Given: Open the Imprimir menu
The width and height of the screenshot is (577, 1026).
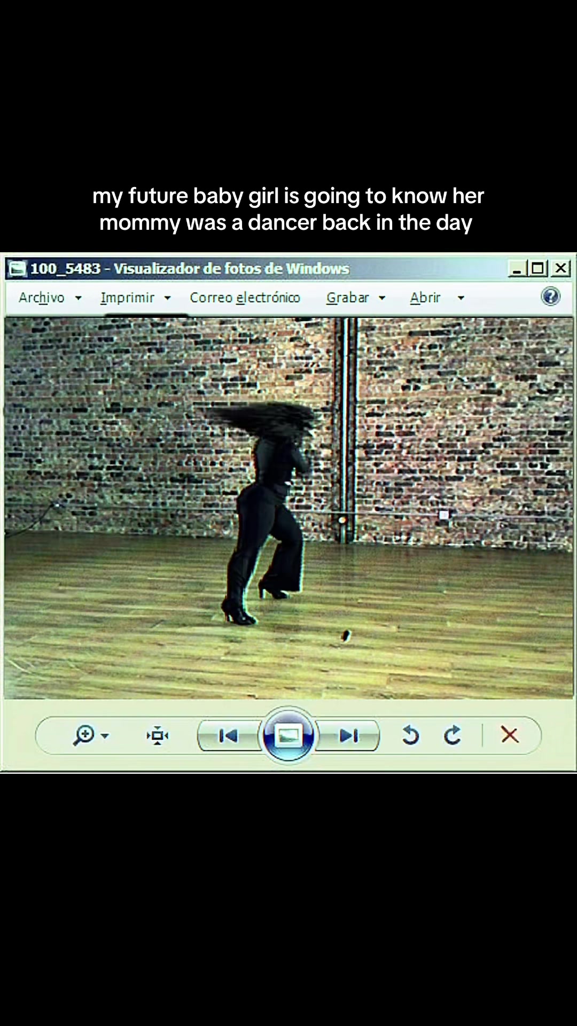Looking at the screenshot, I should click(x=127, y=298).
